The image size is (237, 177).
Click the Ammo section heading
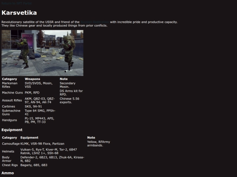[x=8, y=173]
